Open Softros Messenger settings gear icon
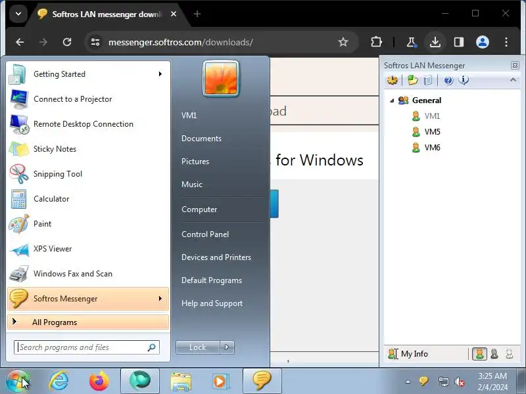 [x=392, y=80]
